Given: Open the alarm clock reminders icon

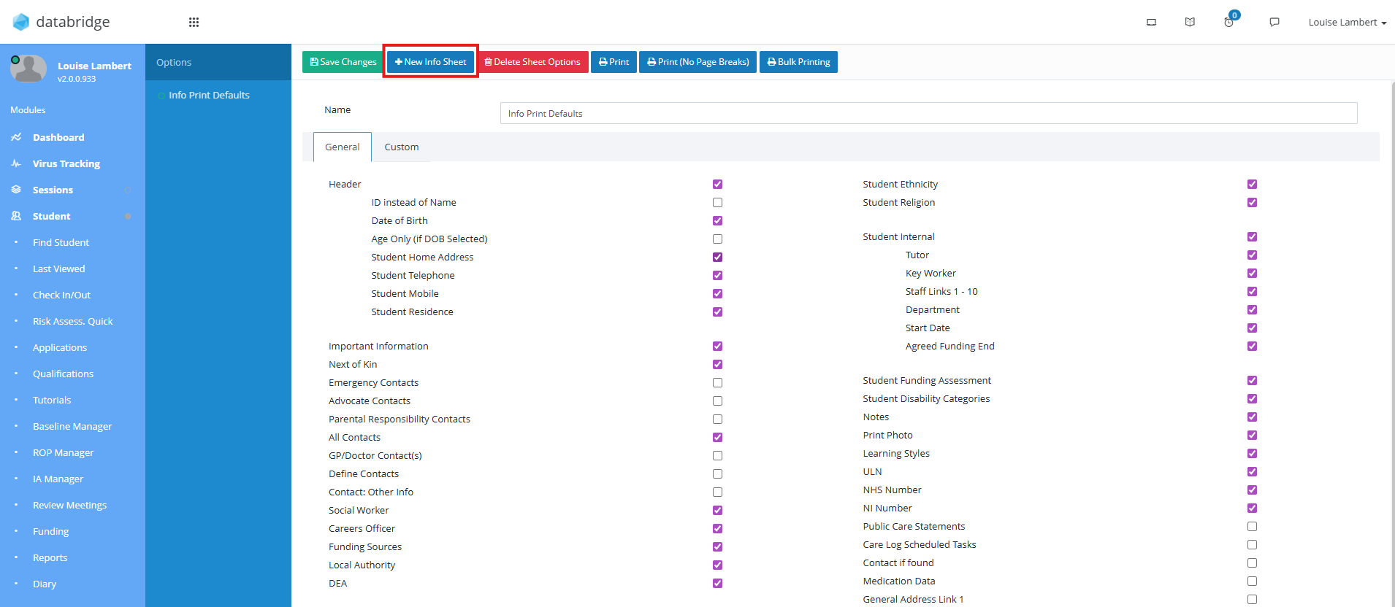Looking at the screenshot, I should pyautogui.click(x=1229, y=22).
